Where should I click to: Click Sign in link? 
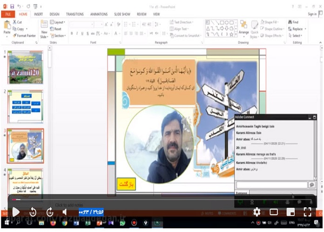312,14
